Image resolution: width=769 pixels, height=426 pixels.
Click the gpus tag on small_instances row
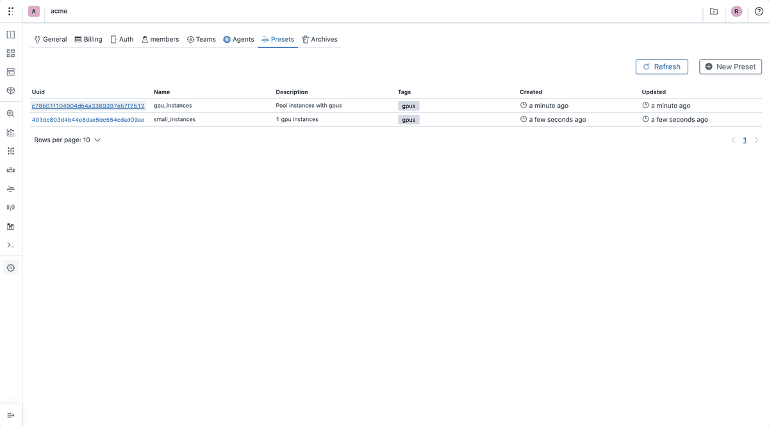[409, 120]
